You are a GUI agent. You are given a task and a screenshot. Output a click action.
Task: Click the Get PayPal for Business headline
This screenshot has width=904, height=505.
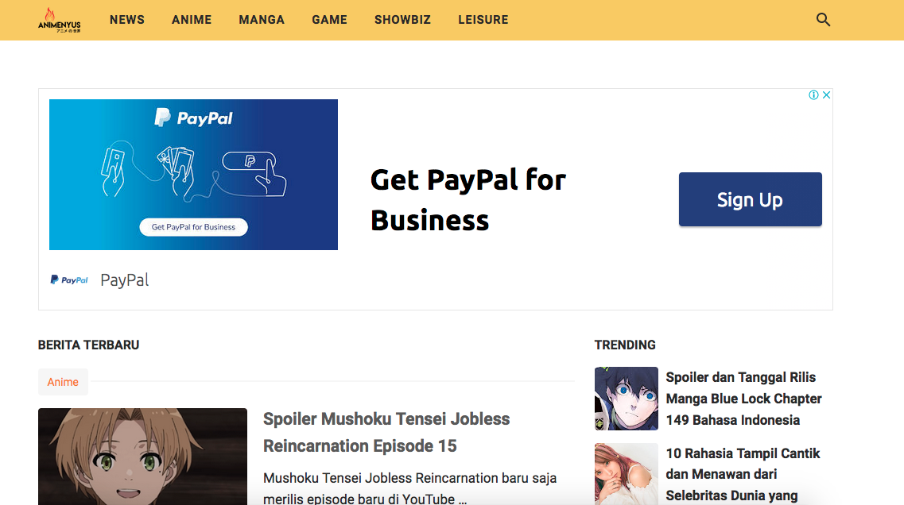point(468,200)
